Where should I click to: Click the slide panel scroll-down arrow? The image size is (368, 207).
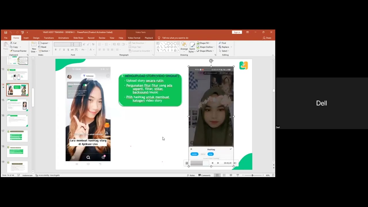coord(33,171)
